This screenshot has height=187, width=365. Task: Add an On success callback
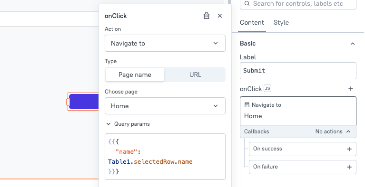[349, 149]
